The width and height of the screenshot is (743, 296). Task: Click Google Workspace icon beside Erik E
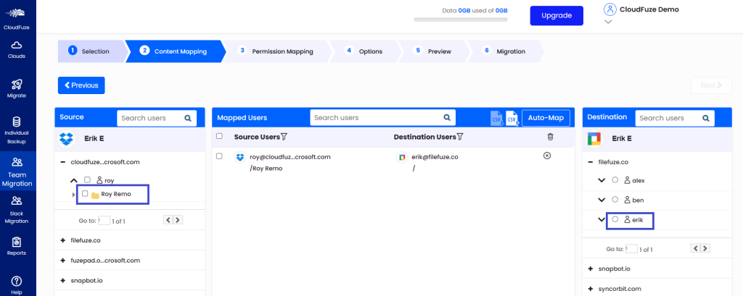pos(594,139)
